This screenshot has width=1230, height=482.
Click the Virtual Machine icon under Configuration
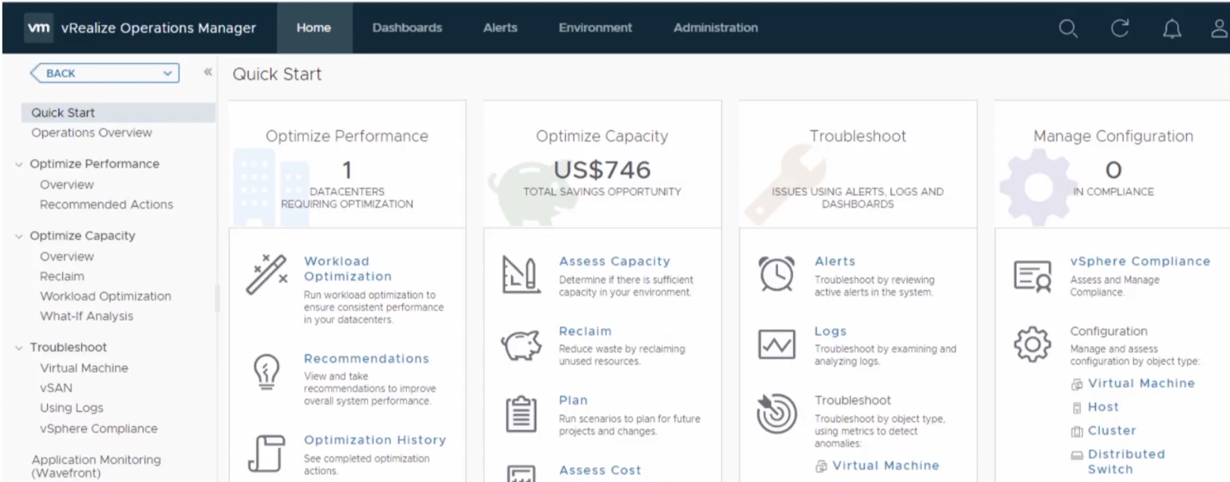point(1077,384)
